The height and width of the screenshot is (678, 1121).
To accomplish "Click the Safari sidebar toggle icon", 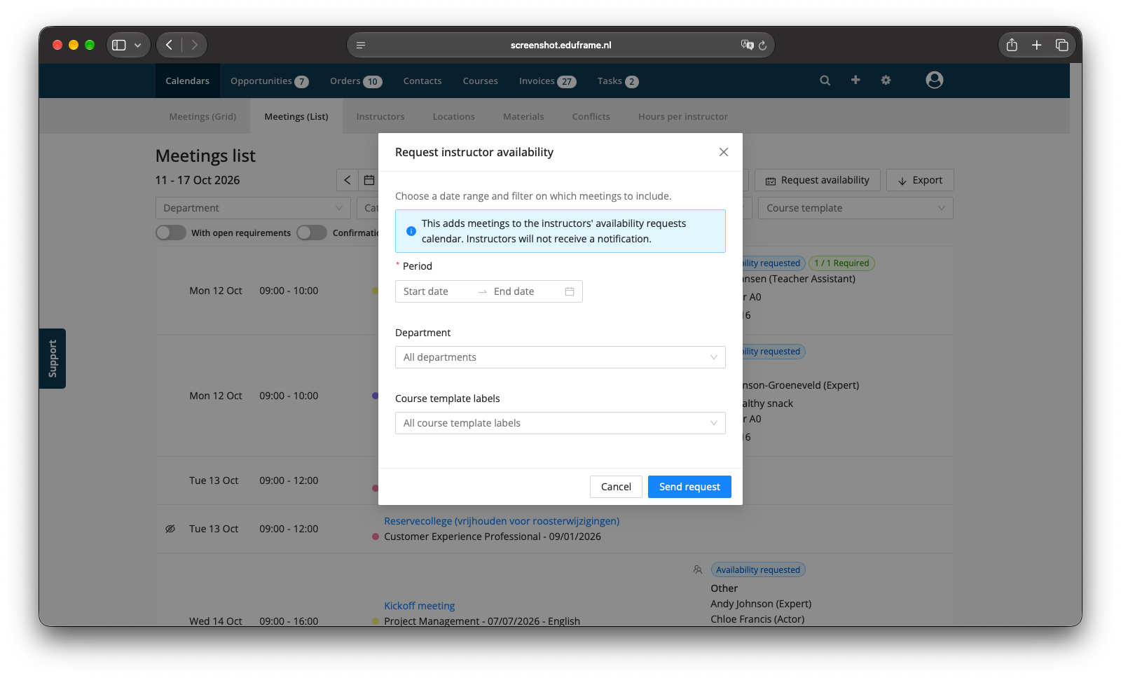I will point(119,45).
